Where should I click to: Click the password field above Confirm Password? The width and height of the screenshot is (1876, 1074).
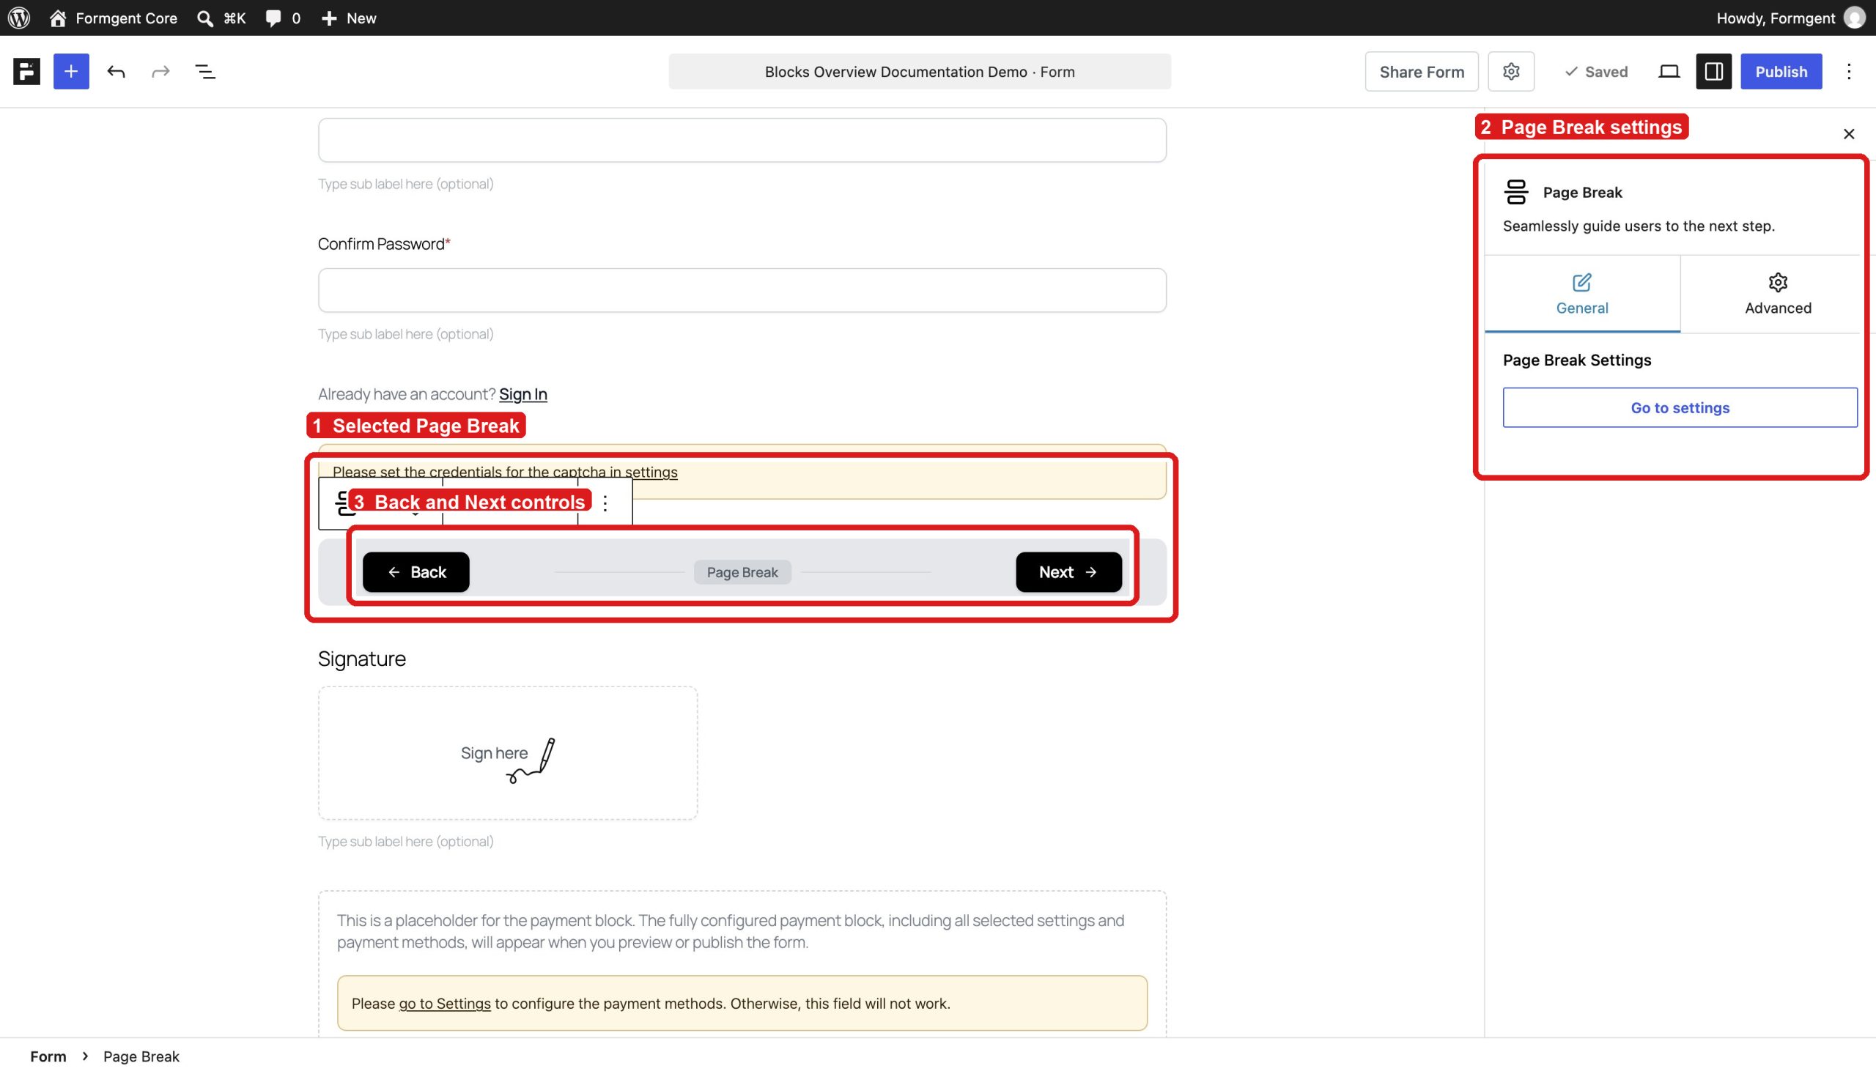point(742,140)
